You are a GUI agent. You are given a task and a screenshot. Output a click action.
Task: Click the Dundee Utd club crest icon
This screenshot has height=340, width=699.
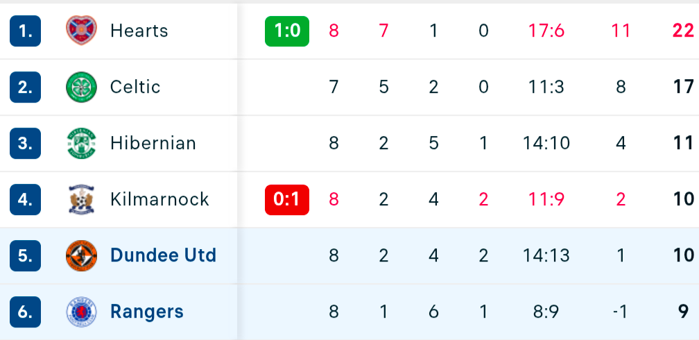(x=81, y=255)
